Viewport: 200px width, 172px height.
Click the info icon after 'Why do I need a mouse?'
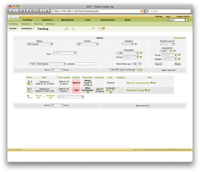[152, 83]
